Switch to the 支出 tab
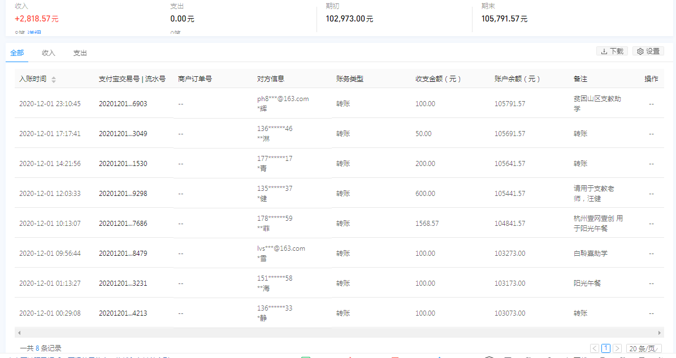The height and width of the screenshot is (358, 676). (x=80, y=53)
